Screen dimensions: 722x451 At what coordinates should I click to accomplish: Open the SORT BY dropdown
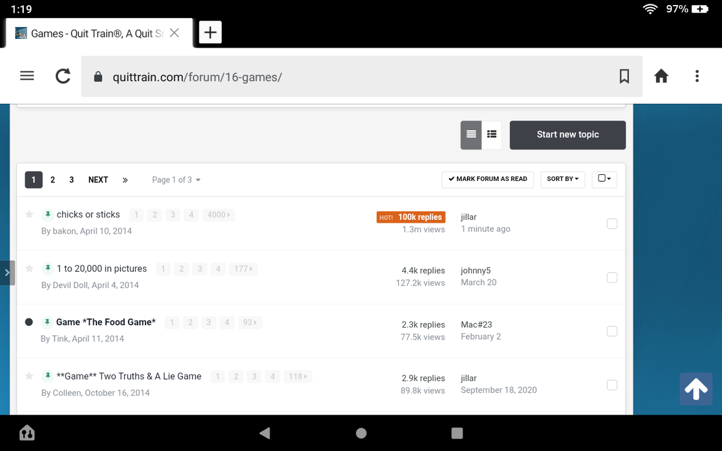[562, 179]
